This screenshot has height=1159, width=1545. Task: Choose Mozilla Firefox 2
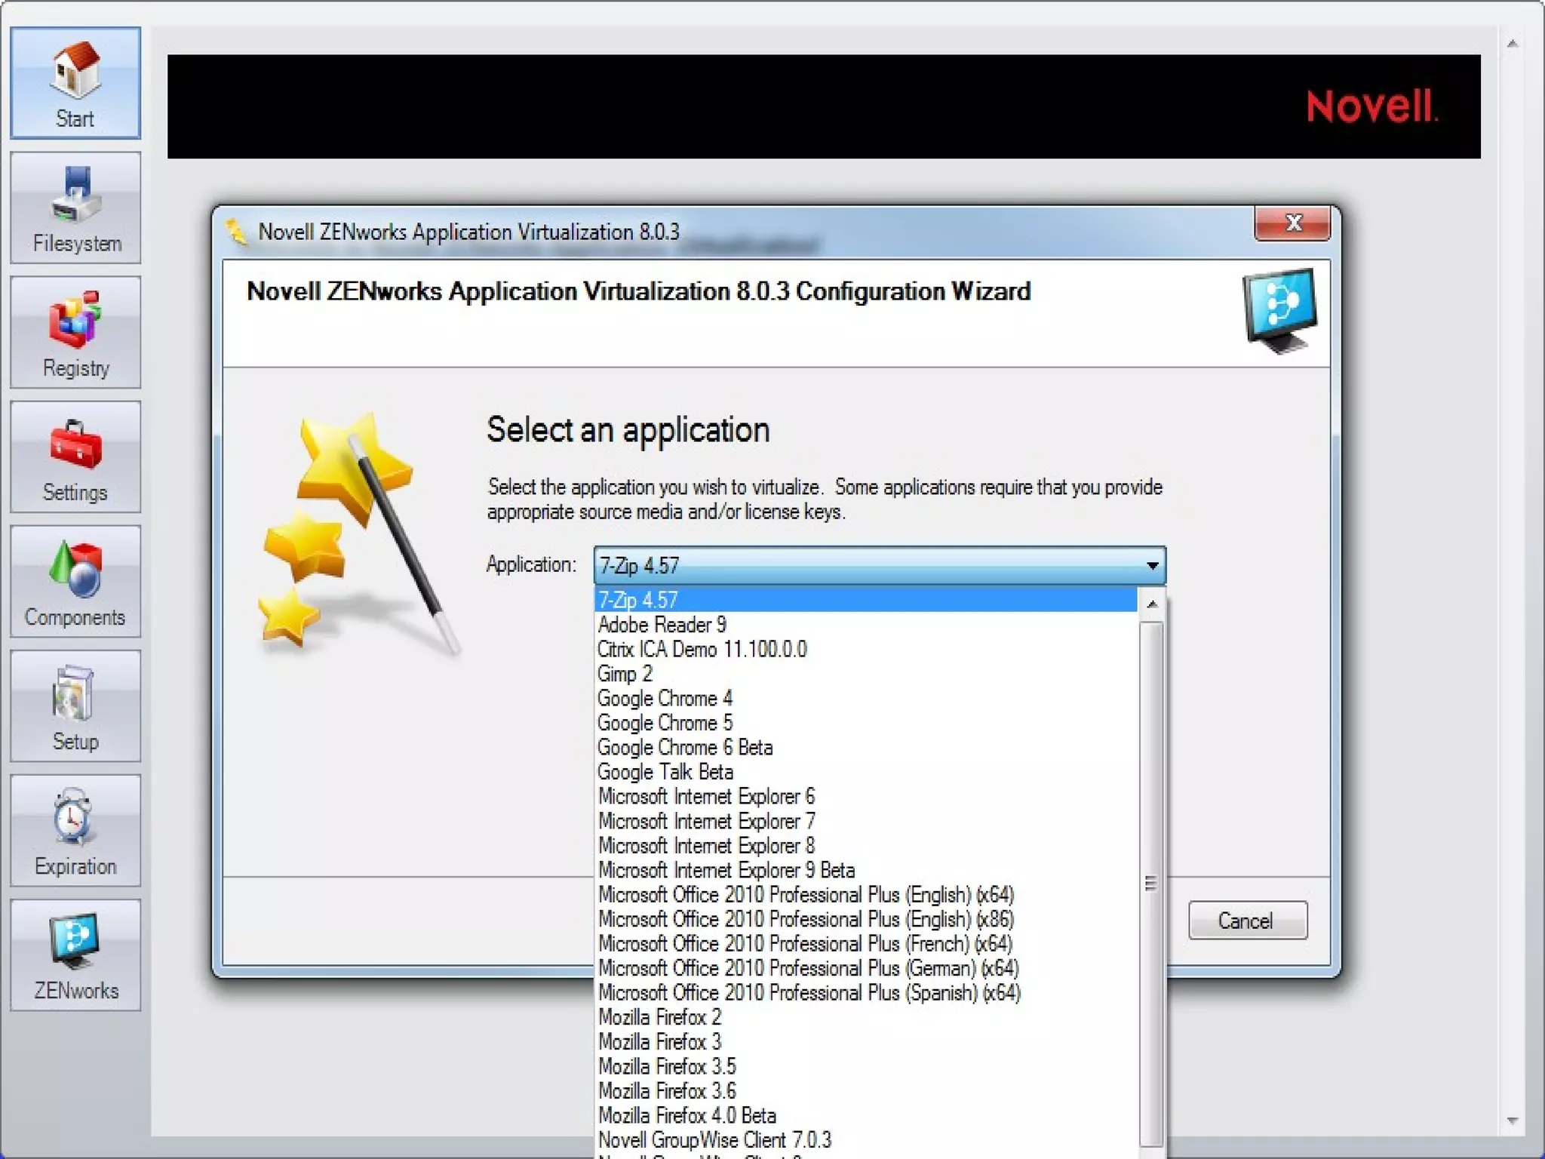tap(866, 1017)
